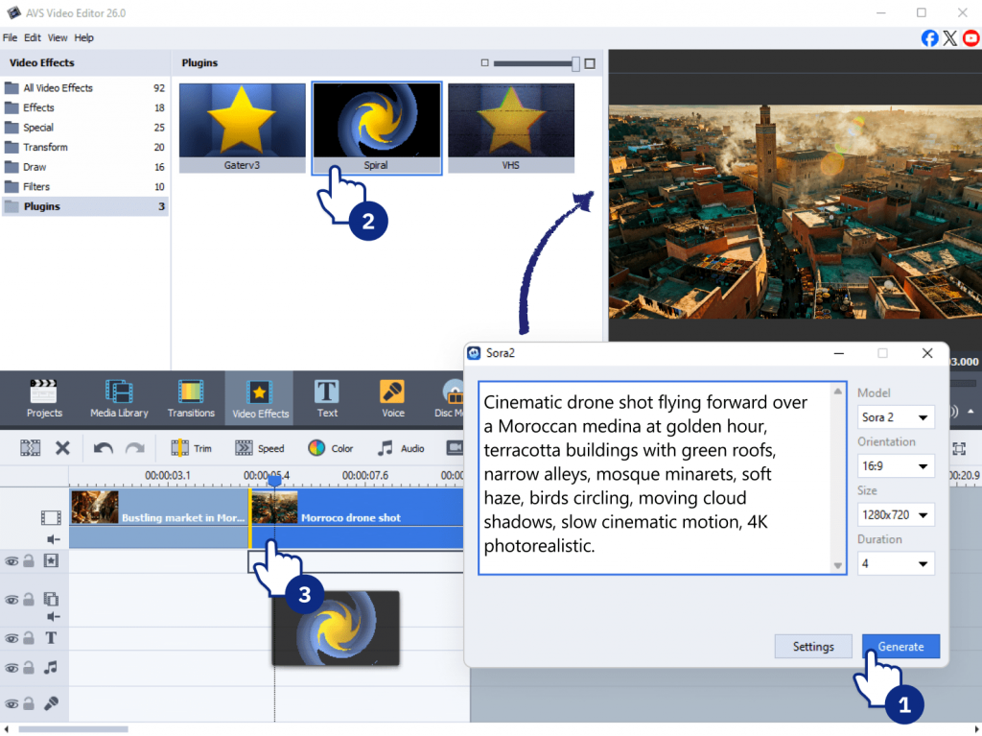
Task: Lock the overlay track
Action: [29, 600]
